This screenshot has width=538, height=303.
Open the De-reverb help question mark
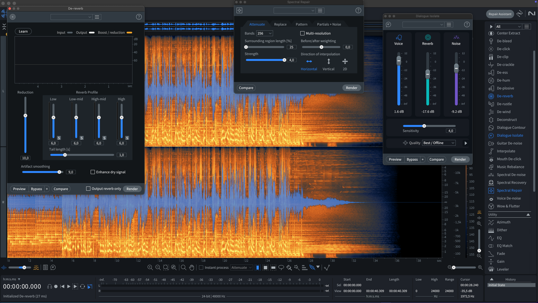[x=139, y=17]
